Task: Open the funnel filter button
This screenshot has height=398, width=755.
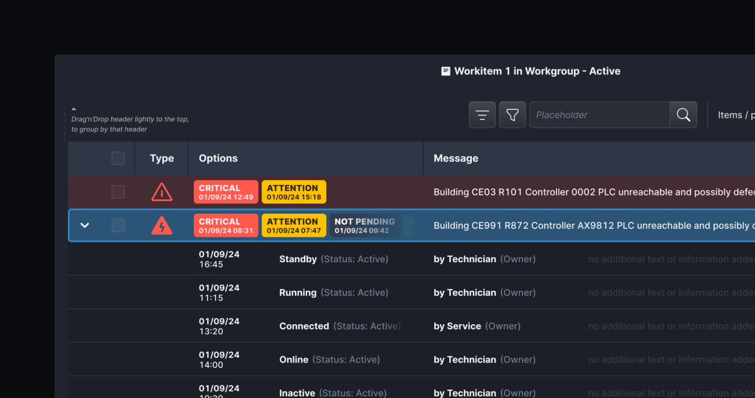Action: point(512,115)
